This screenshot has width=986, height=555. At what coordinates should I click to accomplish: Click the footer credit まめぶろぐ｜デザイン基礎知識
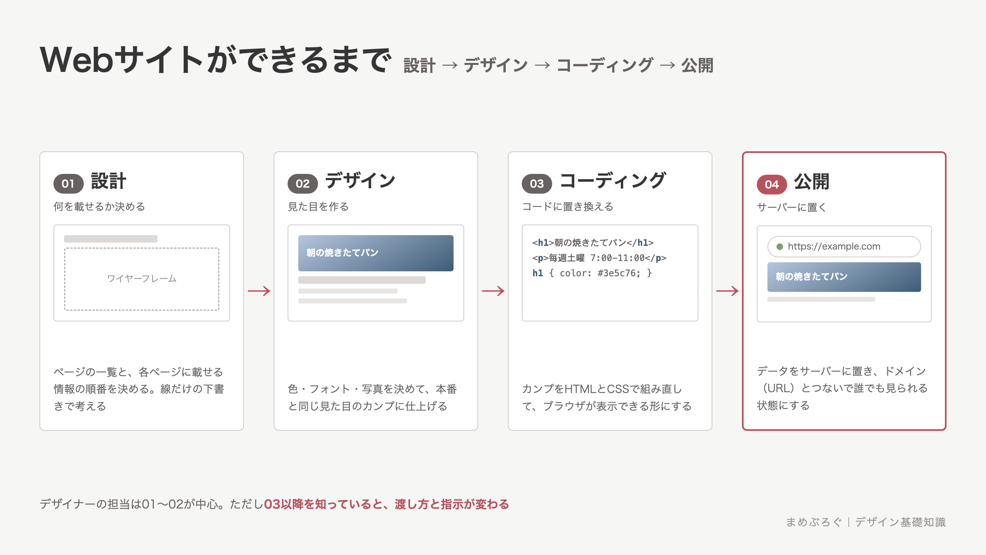click(x=866, y=522)
